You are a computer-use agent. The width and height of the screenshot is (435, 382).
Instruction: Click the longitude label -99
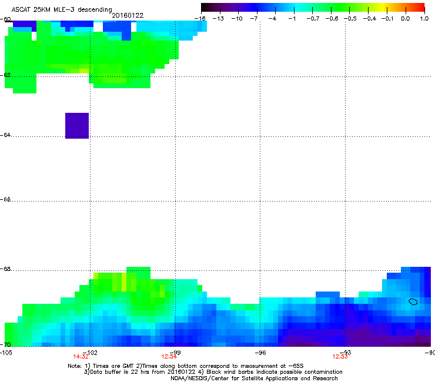point(175,353)
